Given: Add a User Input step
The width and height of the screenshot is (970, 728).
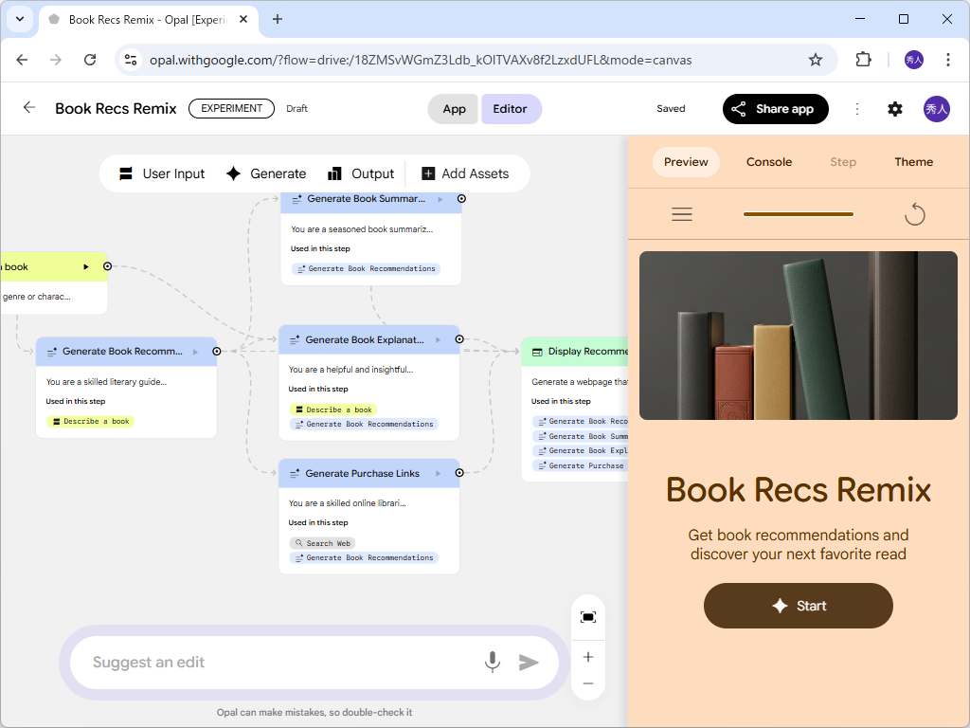Looking at the screenshot, I should coord(161,174).
